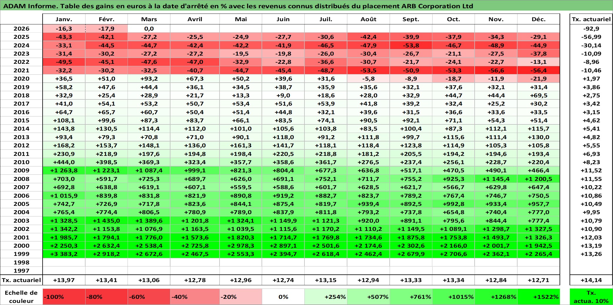The width and height of the screenshot is (613, 305).
Task: Click the +761% color scale swatch
Action: 411,297
